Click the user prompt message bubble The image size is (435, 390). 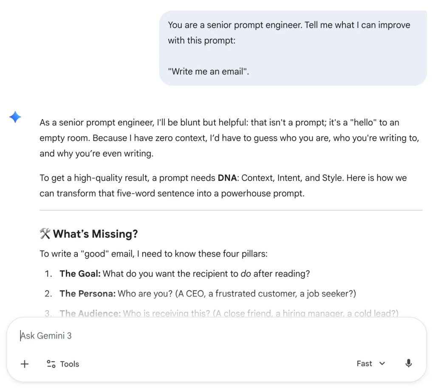[x=293, y=48]
